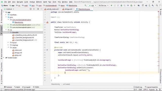
Task: Collapse the java folder node
Action: (6, 17)
